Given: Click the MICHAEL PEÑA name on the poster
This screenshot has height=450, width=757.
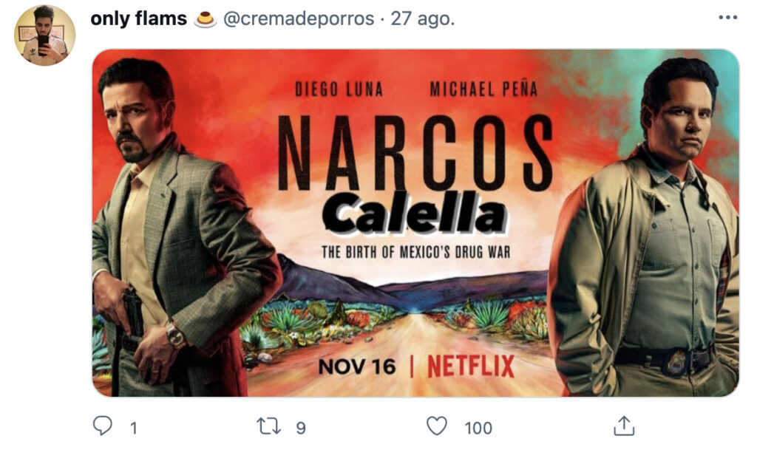Looking at the screenshot, I should [x=483, y=89].
